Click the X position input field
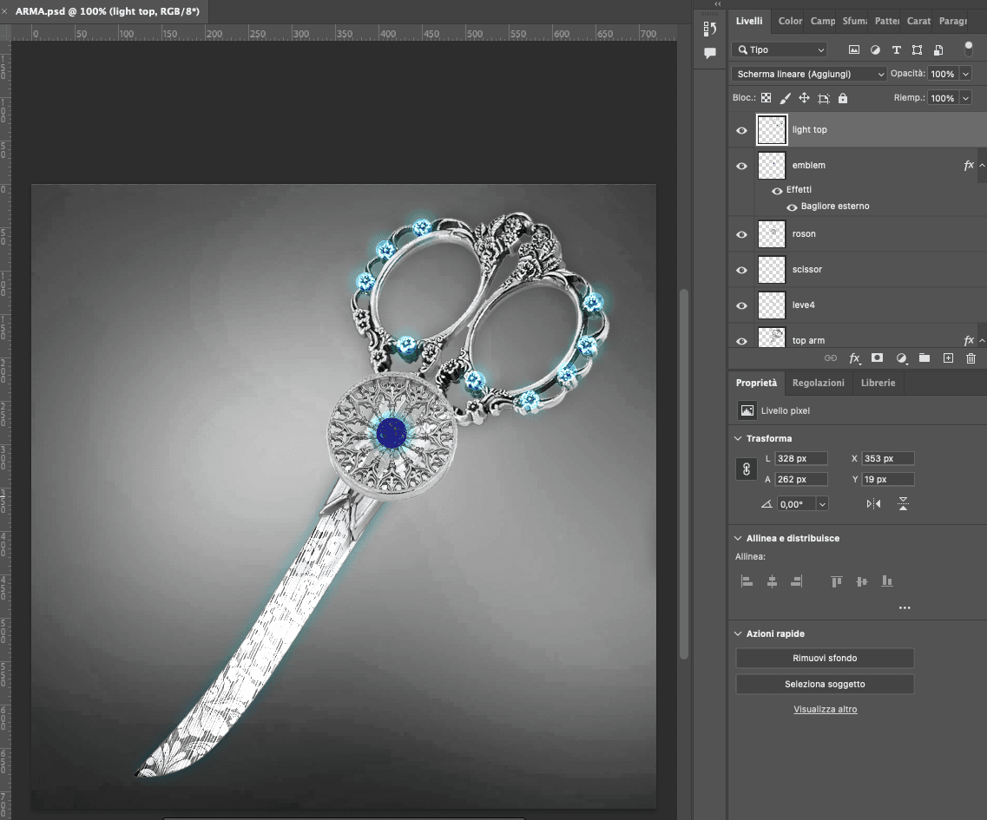The width and height of the screenshot is (987, 820). coord(888,458)
